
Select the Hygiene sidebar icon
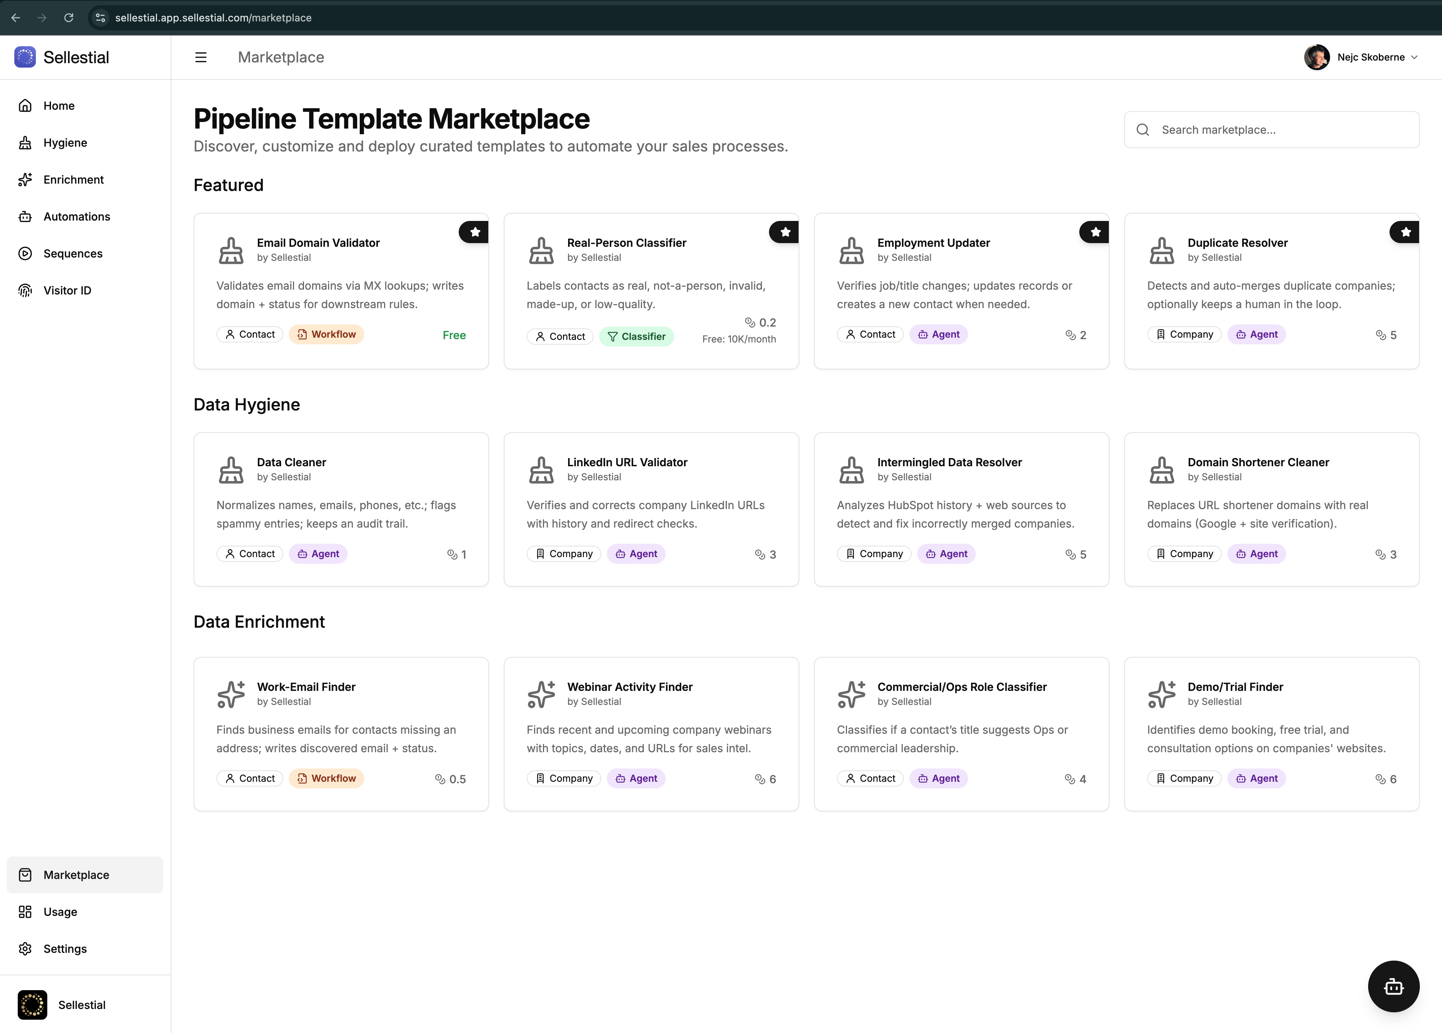point(25,143)
